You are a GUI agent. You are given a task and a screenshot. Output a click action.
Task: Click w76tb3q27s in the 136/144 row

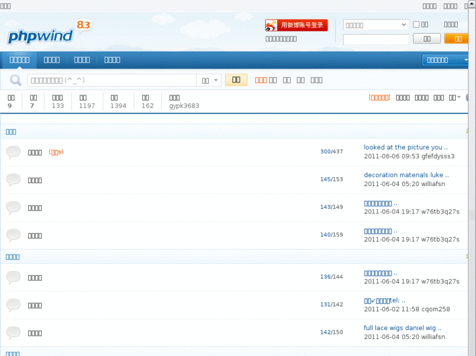pos(440,282)
